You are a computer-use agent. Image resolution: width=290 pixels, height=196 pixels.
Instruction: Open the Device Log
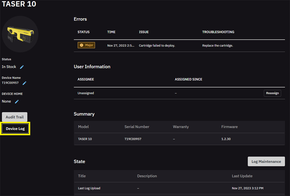(15, 129)
